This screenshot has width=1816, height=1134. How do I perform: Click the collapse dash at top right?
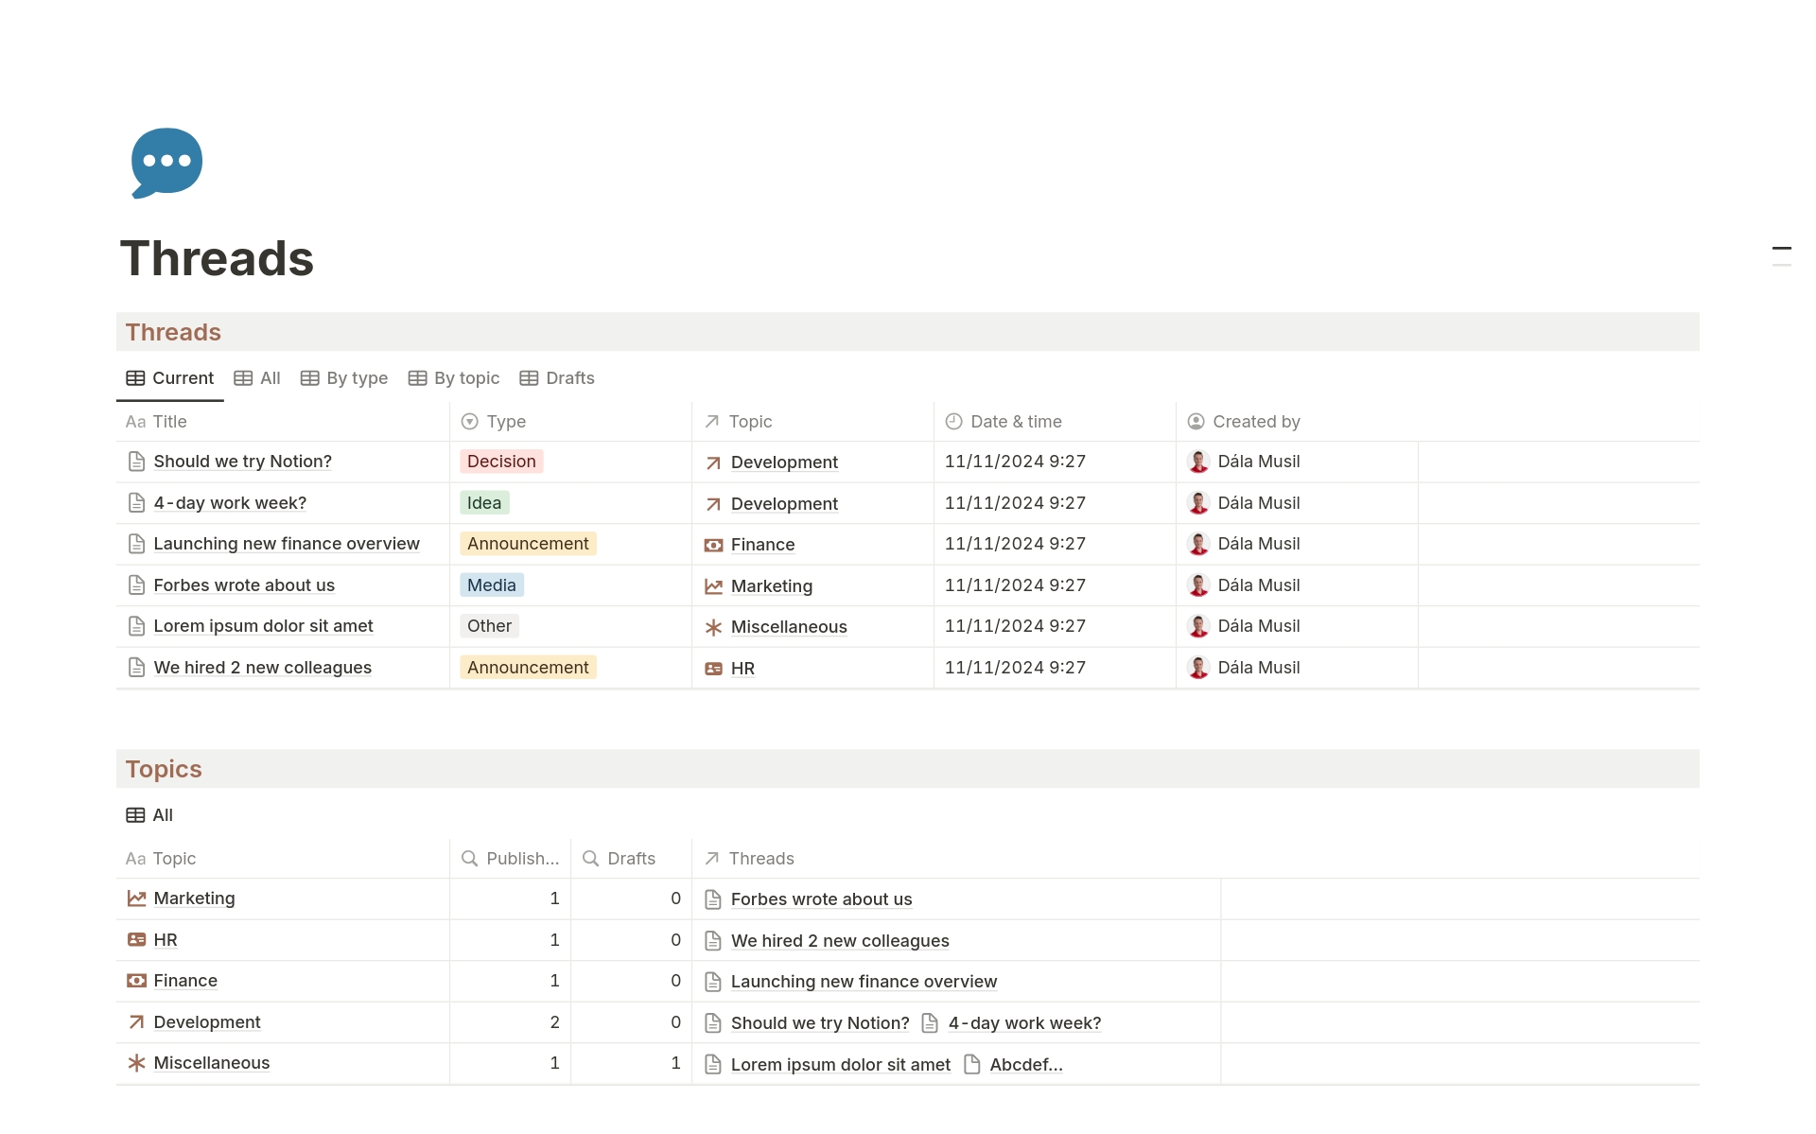pyautogui.click(x=1782, y=248)
